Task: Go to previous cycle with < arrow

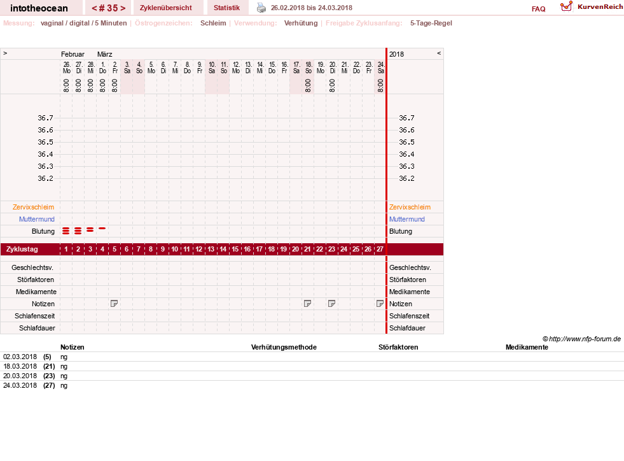Action: tap(94, 8)
